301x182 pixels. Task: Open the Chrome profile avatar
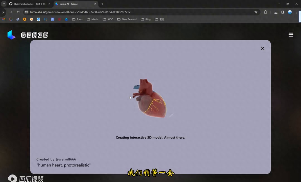tap(290, 12)
